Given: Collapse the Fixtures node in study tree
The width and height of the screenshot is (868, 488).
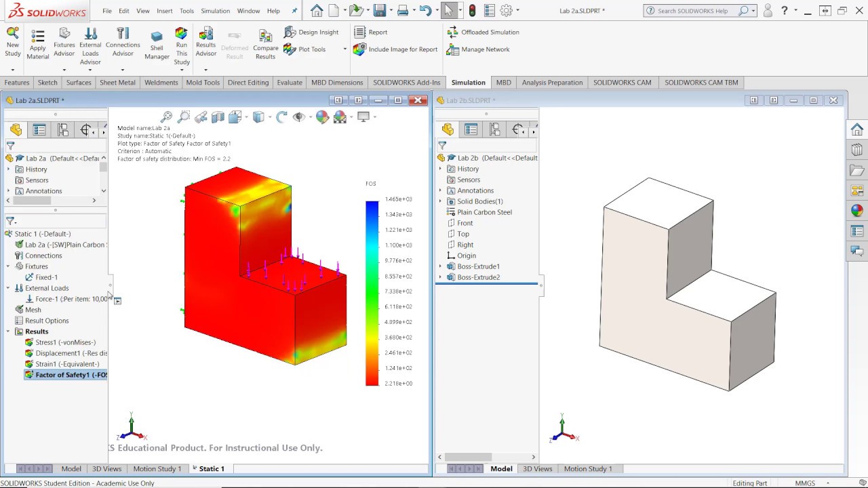Looking at the screenshot, I should [x=8, y=266].
